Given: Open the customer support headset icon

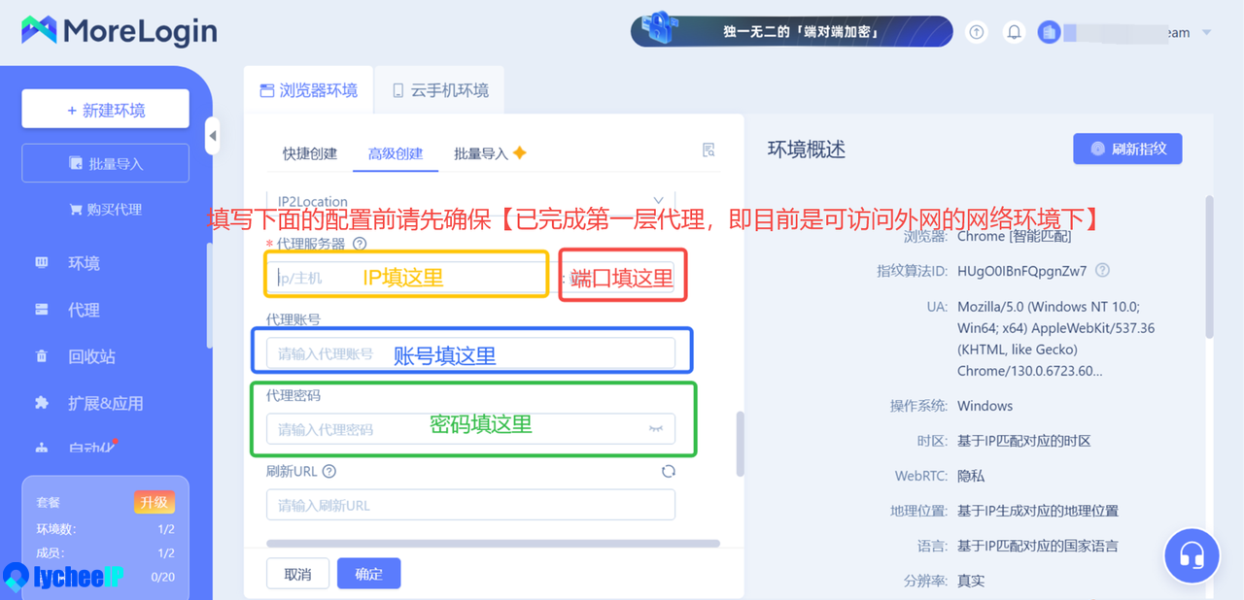Looking at the screenshot, I should pos(1192,554).
